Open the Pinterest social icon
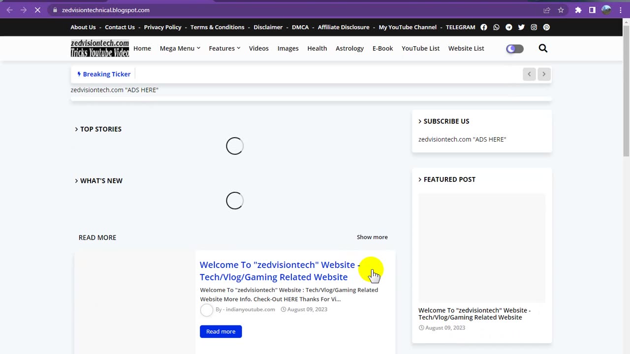The height and width of the screenshot is (354, 630). (x=546, y=27)
